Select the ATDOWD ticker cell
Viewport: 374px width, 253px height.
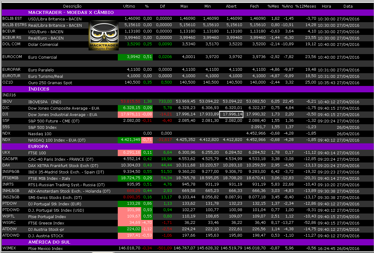[x=10, y=235]
